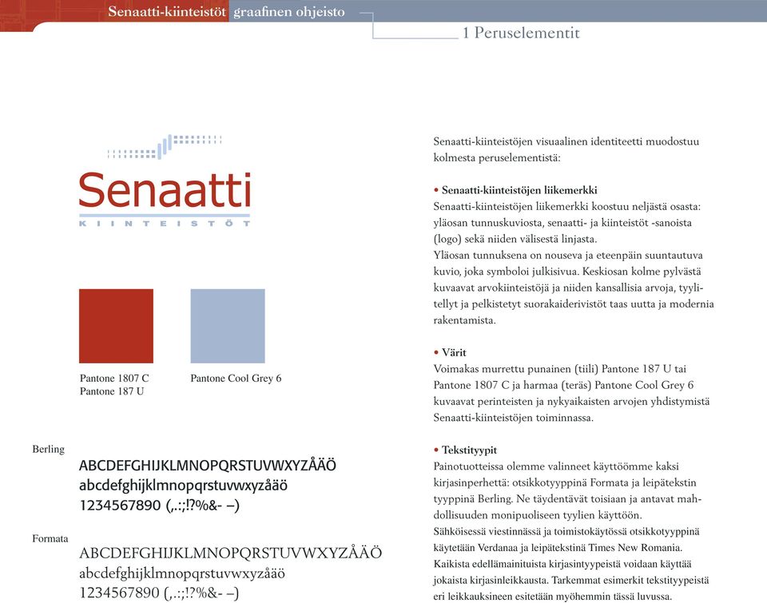Click the sans-serif uppercase alphabet sample under Berling
Viewport: 767px width, 603px height.
point(208,465)
